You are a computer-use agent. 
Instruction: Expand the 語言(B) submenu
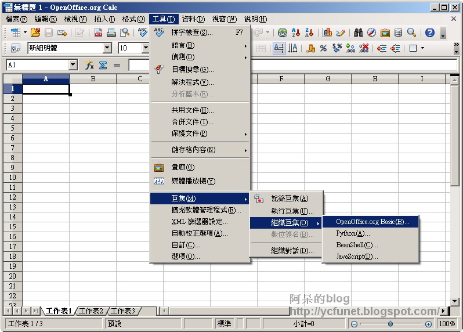click(200, 45)
